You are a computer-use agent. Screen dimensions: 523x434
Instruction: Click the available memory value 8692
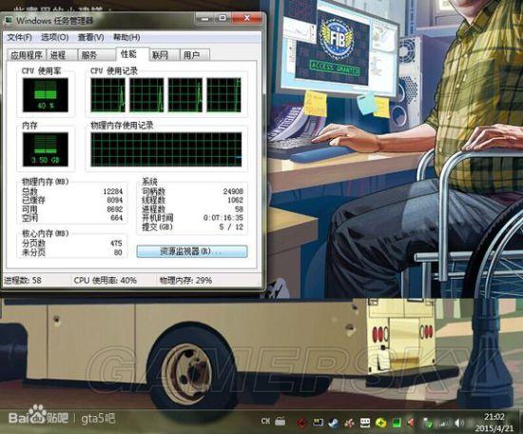115,209
